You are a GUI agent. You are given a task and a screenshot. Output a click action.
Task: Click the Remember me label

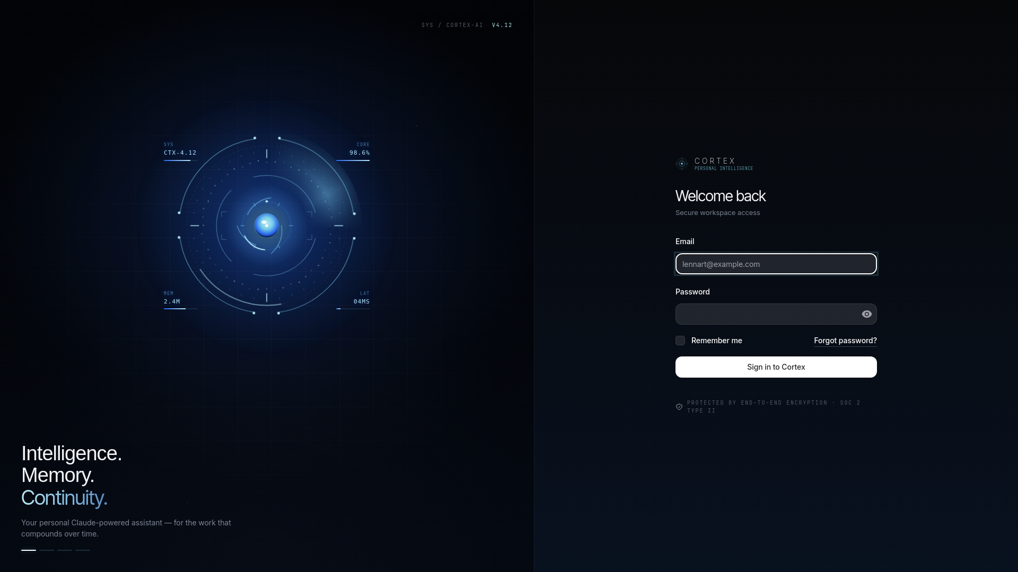point(716,341)
